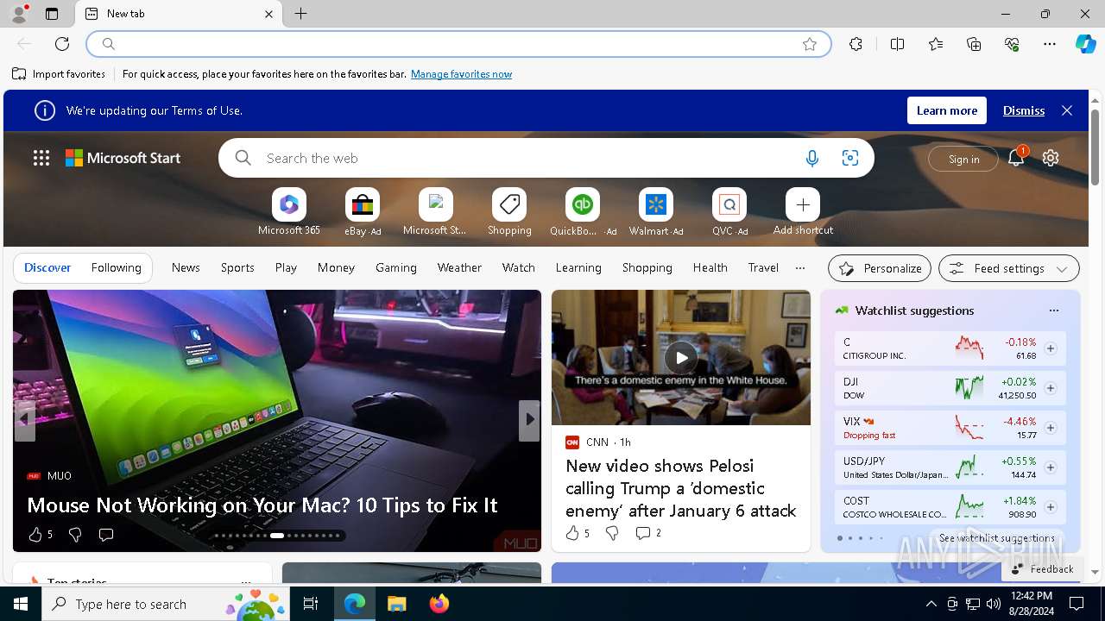This screenshot has width=1105, height=621.
Task: Open Watchlist suggestions more options
Action: pyautogui.click(x=1053, y=310)
